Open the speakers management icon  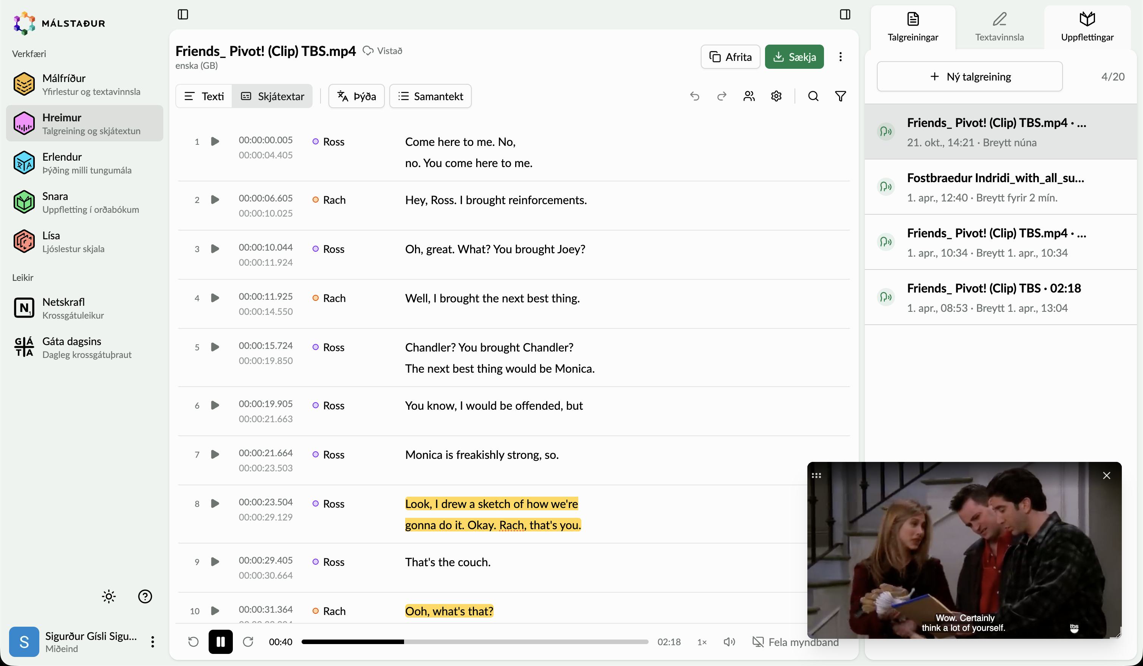(x=749, y=96)
